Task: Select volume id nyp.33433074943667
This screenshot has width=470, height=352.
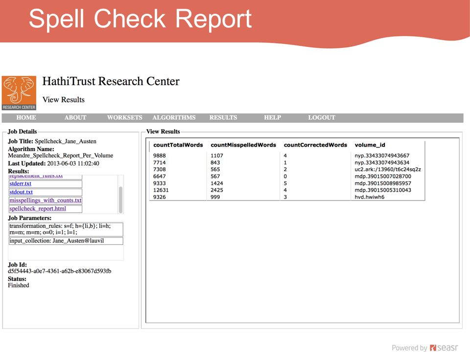Action: [382, 155]
